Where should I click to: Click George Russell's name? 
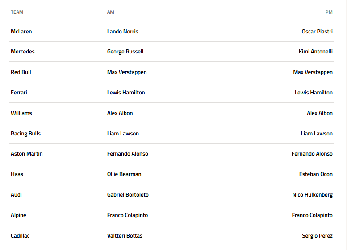point(125,52)
